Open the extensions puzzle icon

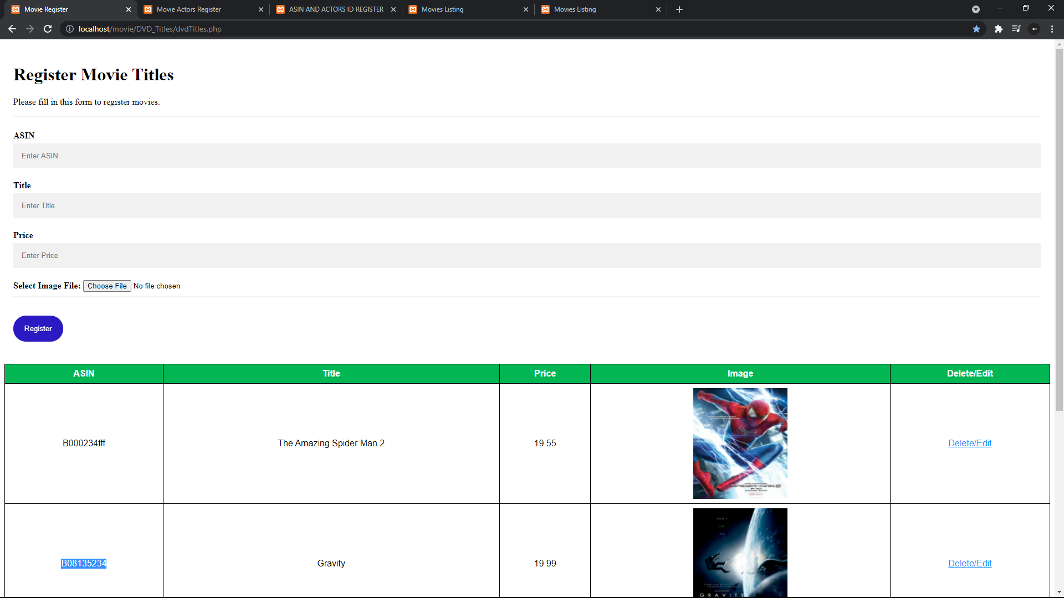[998, 29]
